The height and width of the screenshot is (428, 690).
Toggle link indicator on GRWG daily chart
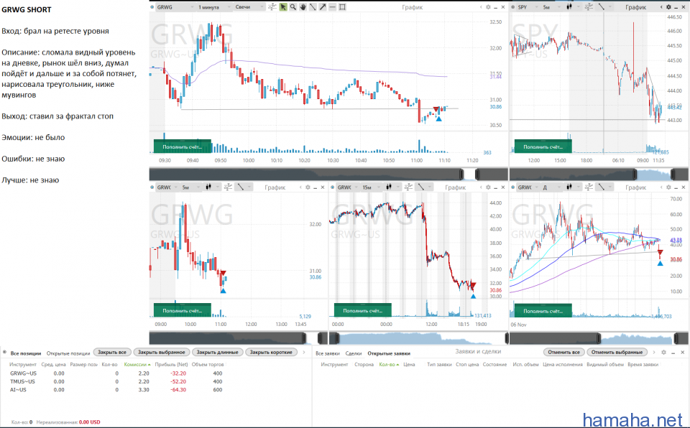513,187
